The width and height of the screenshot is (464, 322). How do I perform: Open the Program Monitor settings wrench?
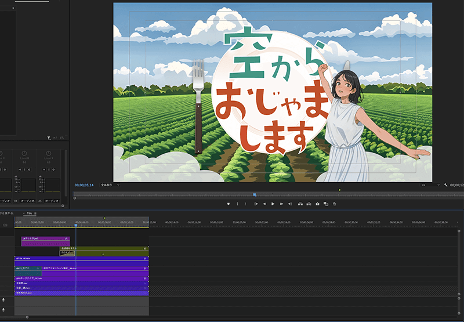(445, 184)
